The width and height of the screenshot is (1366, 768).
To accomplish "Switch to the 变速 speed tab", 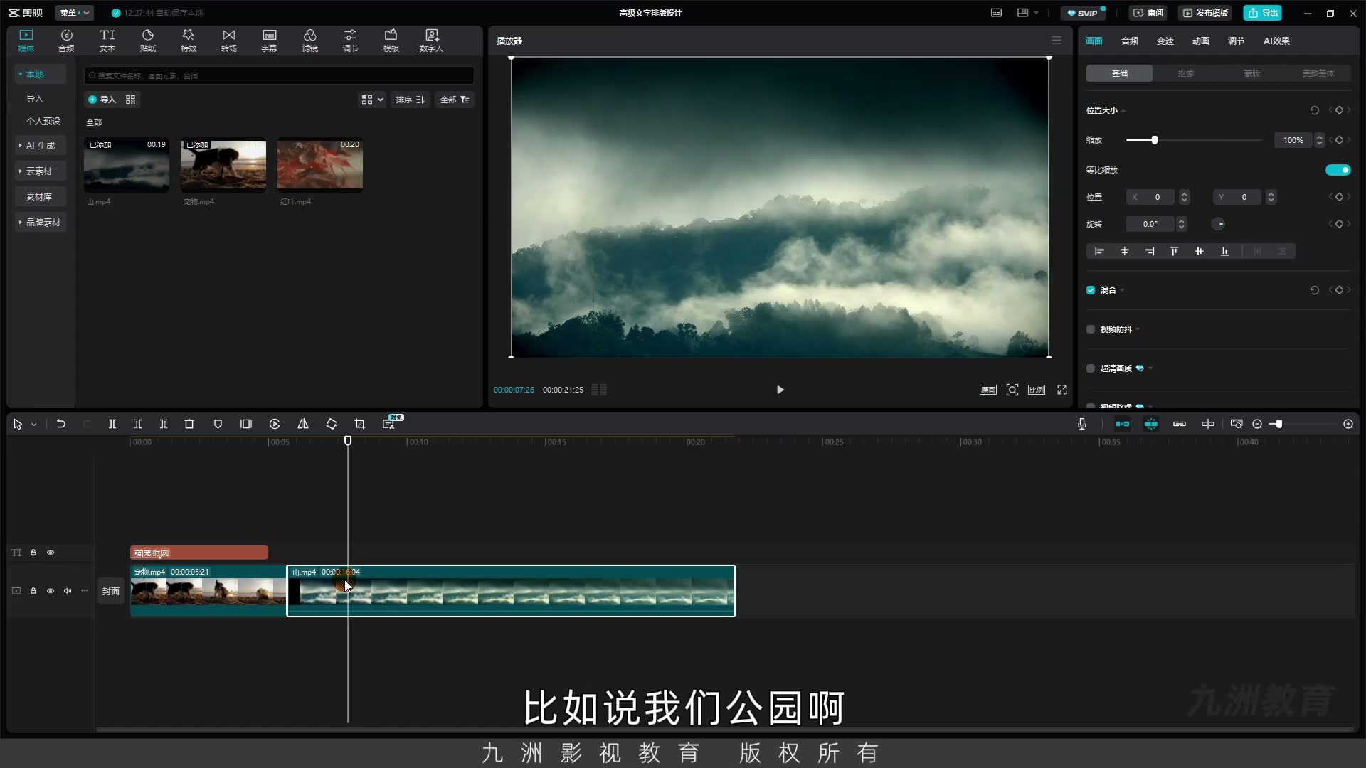I will click(1165, 41).
